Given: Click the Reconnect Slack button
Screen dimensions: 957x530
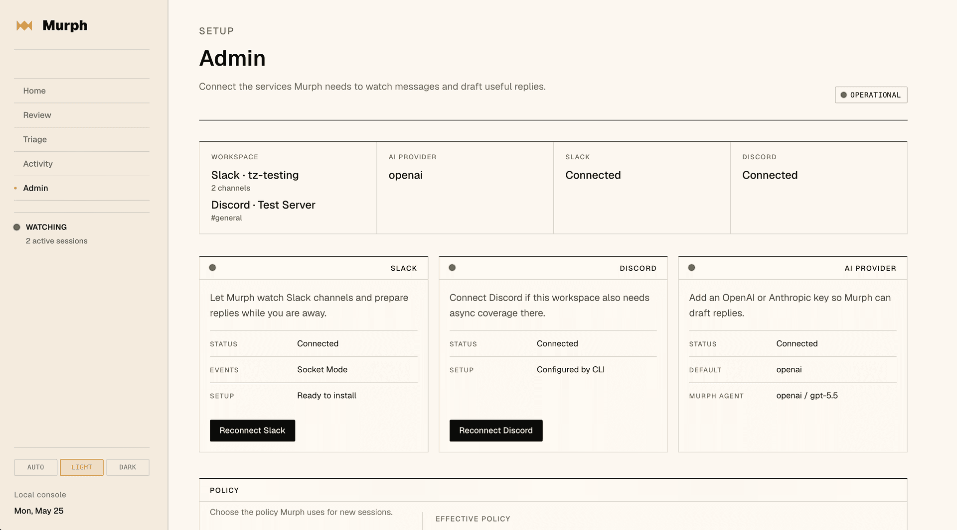Looking at the screenshot, I should 252,430.
